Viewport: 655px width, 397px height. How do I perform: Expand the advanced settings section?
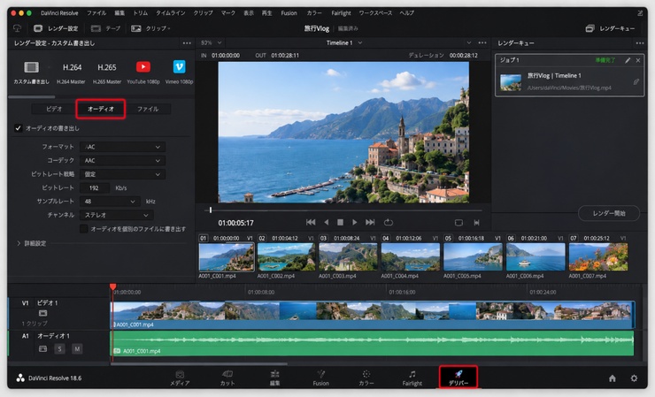pyautogui.click(x=32, y=243)
